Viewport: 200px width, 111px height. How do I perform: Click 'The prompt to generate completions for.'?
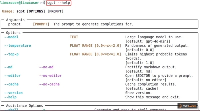pyautogui.click(x=93, y=24)
